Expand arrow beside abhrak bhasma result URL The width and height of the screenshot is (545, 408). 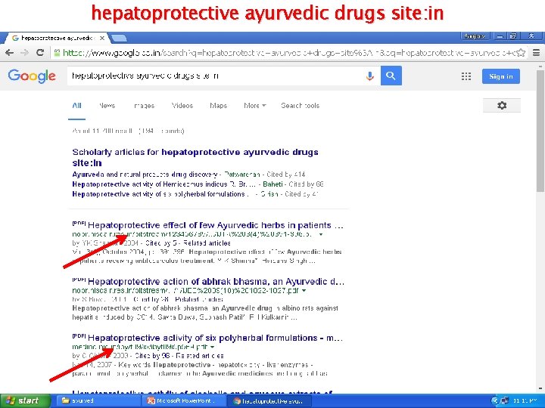[x=304, y=291]
